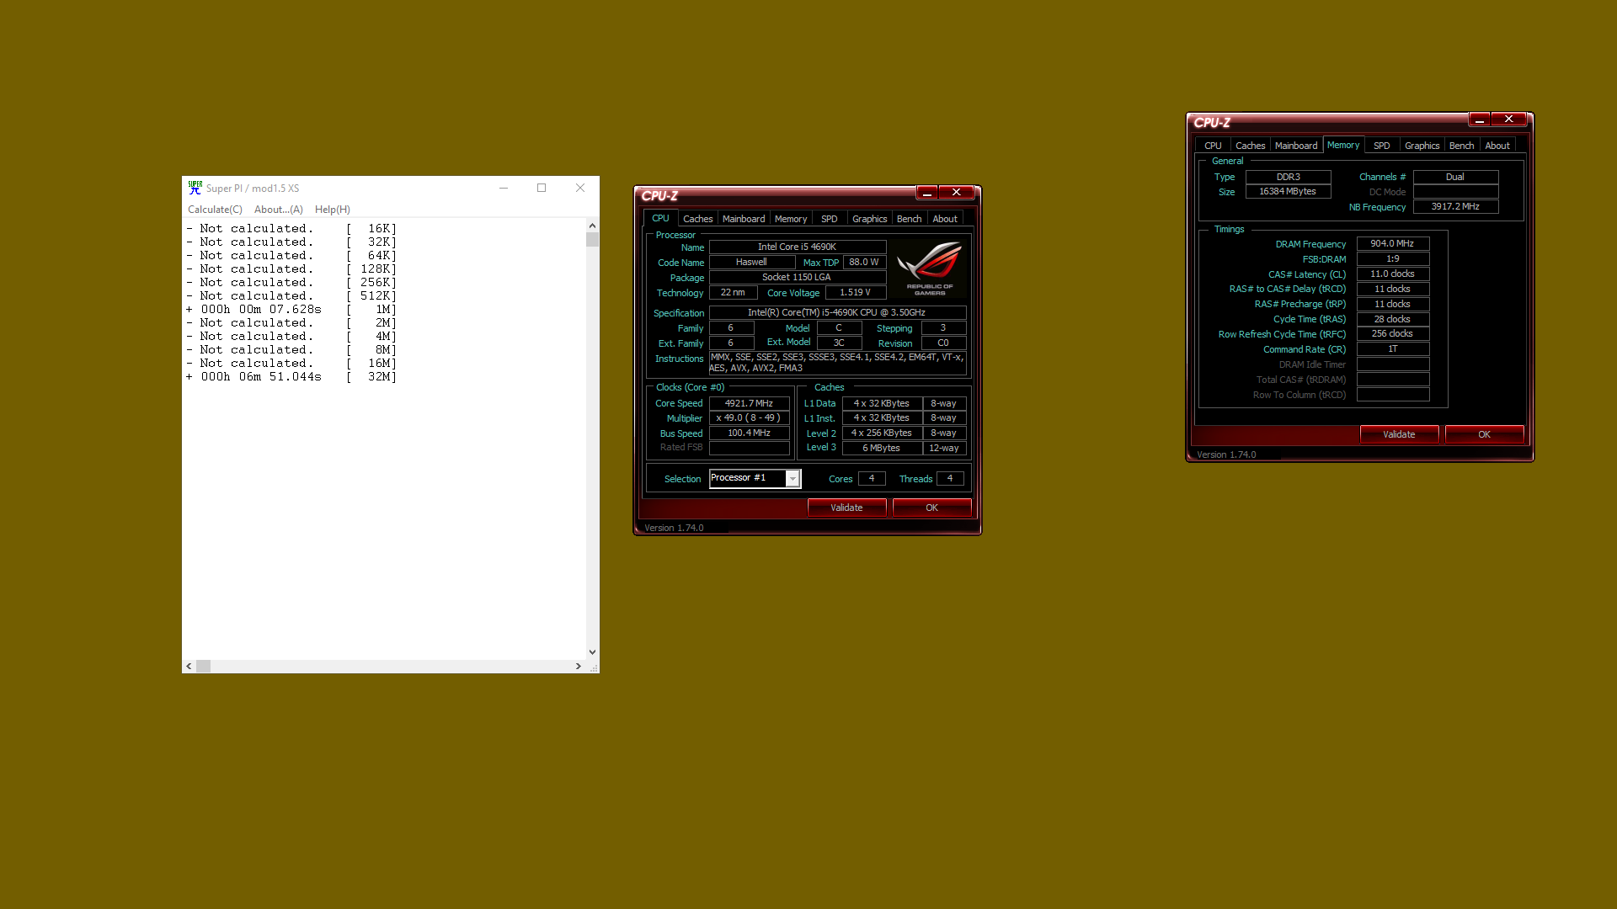Viewport: 1617px width, 909px height.
Task: Open the Help(H) menu in Super PI
Action: (x=333, y=210)
